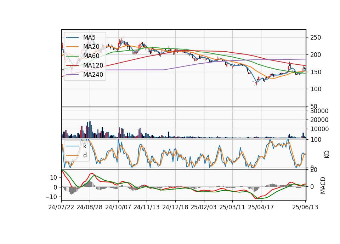340x244 pixels.
Task: Click the price low candle near April 2025
Action: [254, 84]
